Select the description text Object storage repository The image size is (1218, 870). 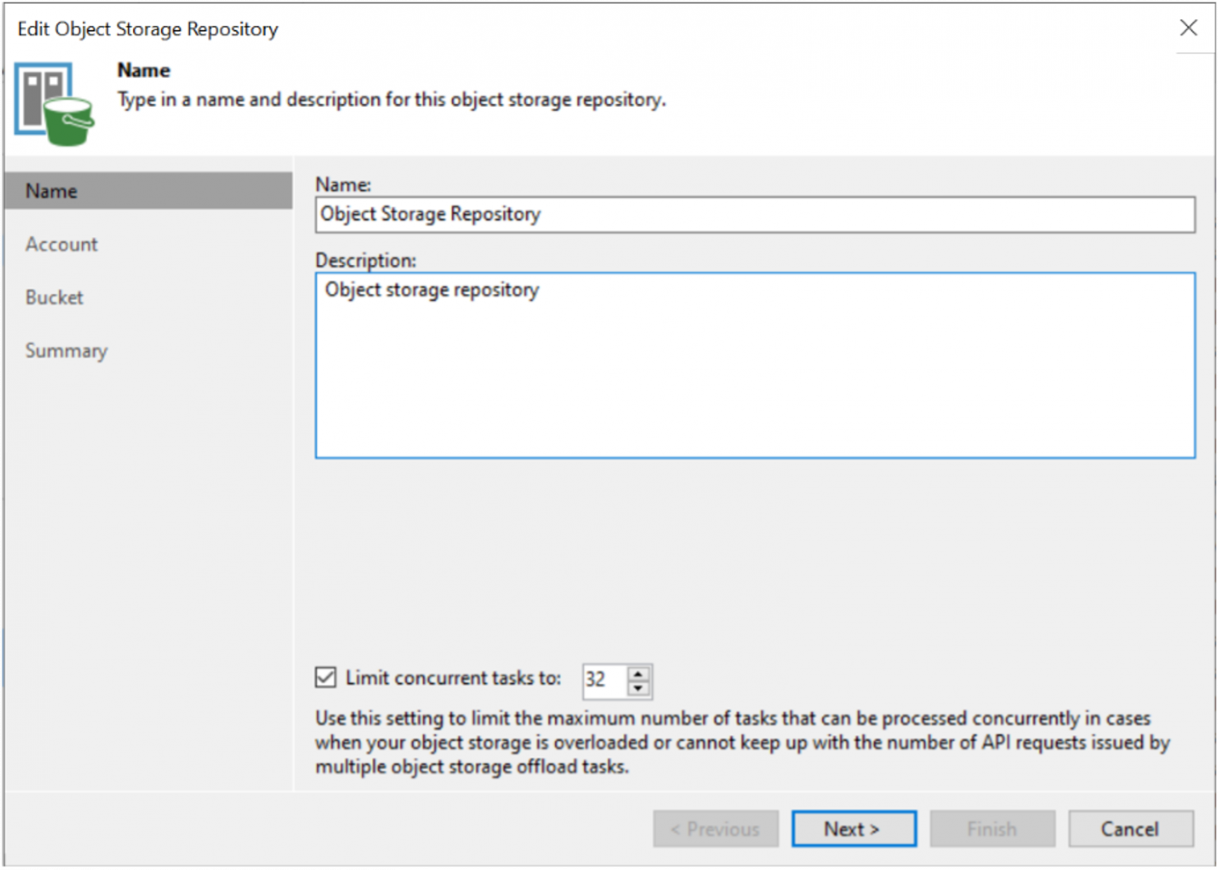[432, 289]
